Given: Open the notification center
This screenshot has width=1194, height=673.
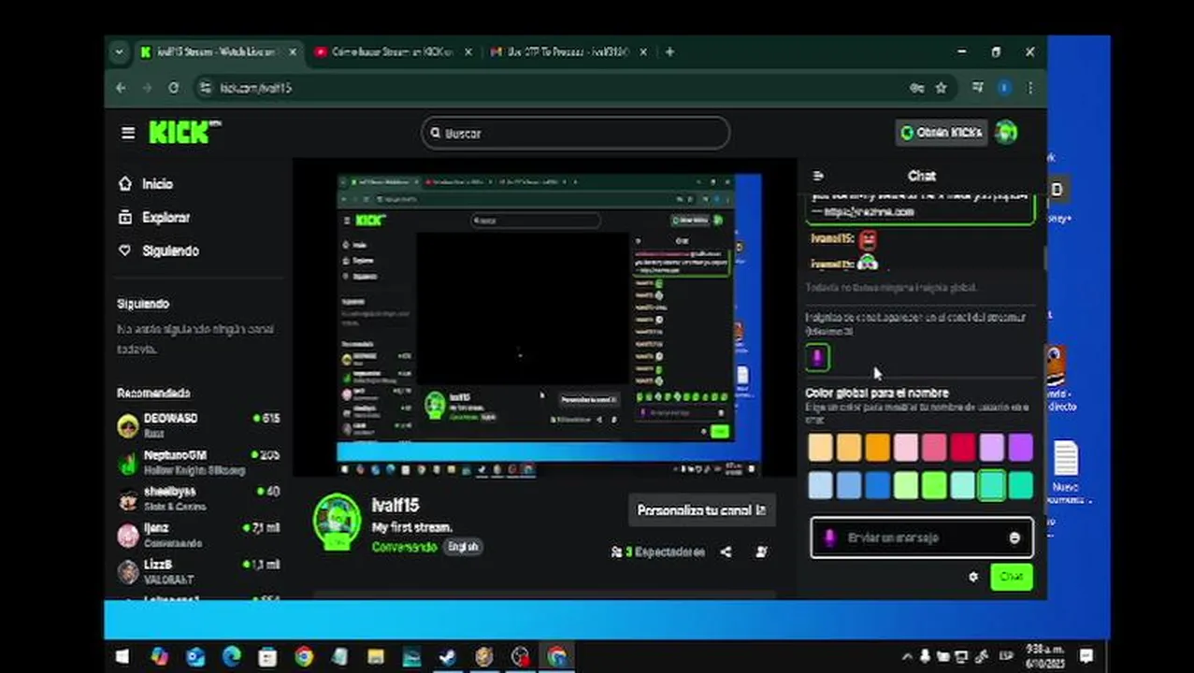Looking at the screenshot, I should click(x=1086, y=657).
